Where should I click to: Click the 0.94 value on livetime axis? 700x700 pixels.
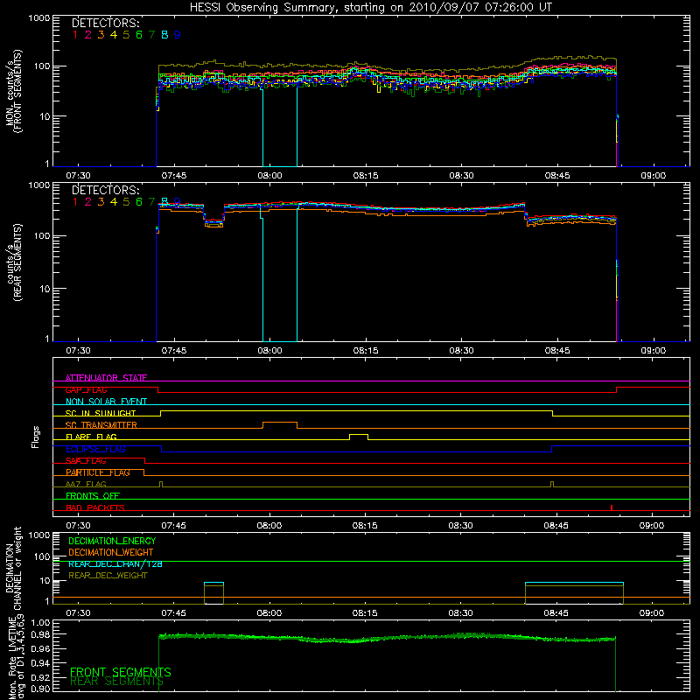(40, 662)
